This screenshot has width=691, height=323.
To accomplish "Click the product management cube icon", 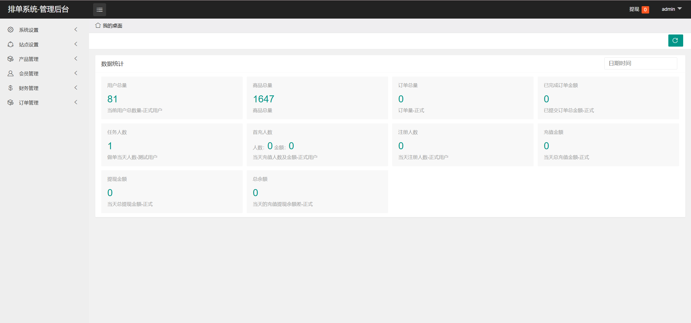I will click(x=11, y=59).
